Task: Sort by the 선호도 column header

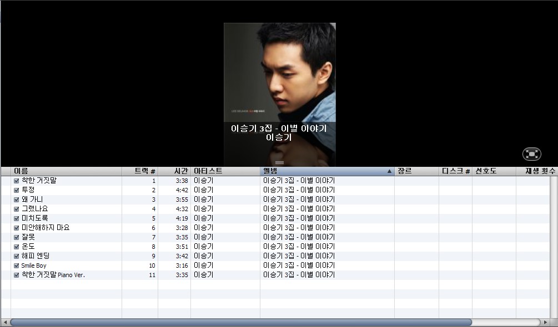Action: 494,171
